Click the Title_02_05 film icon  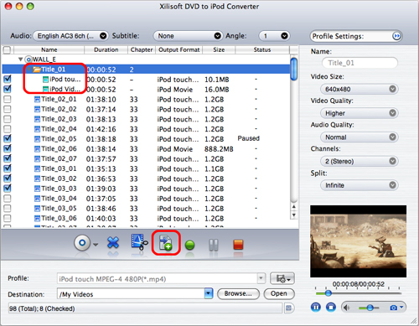(x=37, y=139)
